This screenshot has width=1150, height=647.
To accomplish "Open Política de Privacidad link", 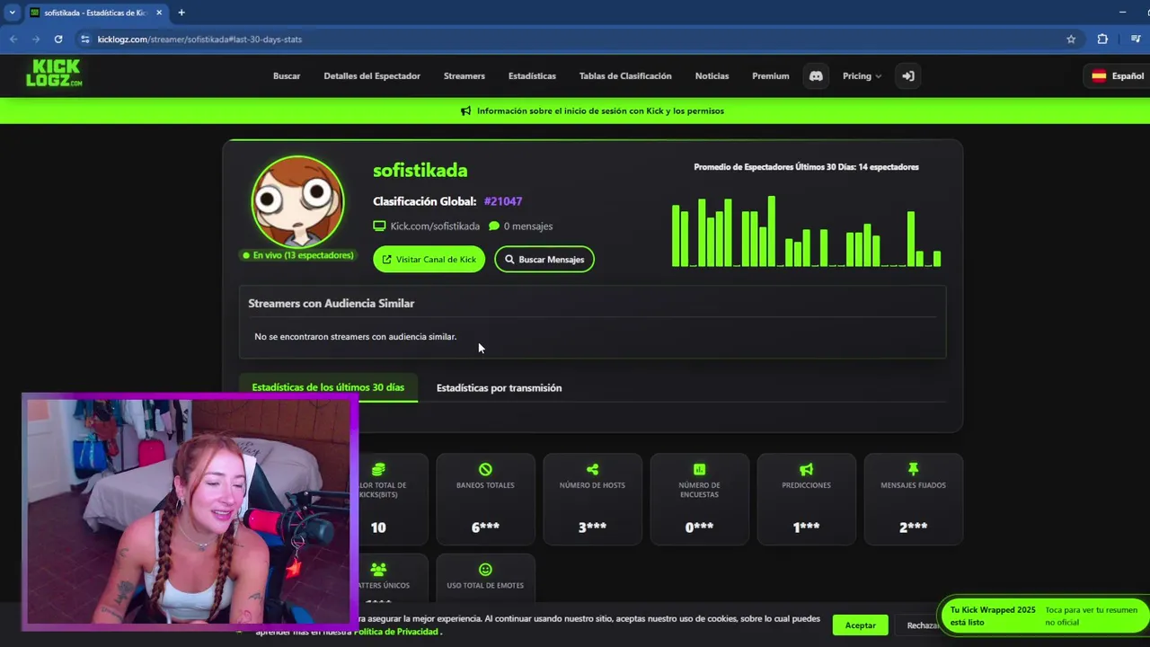I will click(397, 632).
